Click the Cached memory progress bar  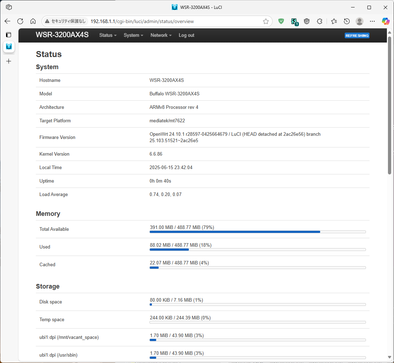(x=258, y=268)
